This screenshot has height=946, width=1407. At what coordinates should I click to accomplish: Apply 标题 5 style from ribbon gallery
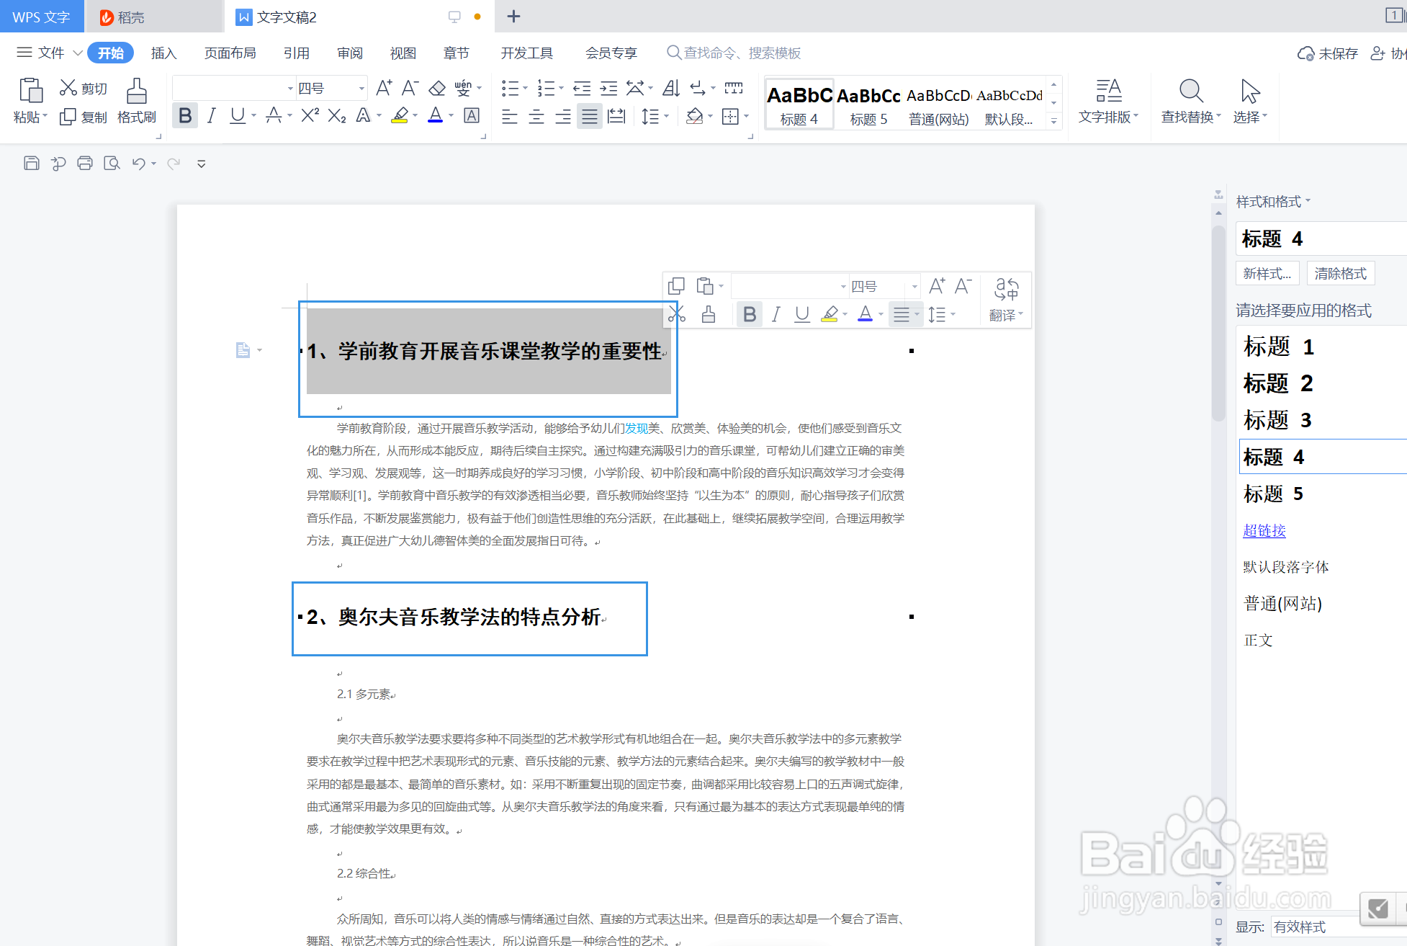(x=868, y=104)
